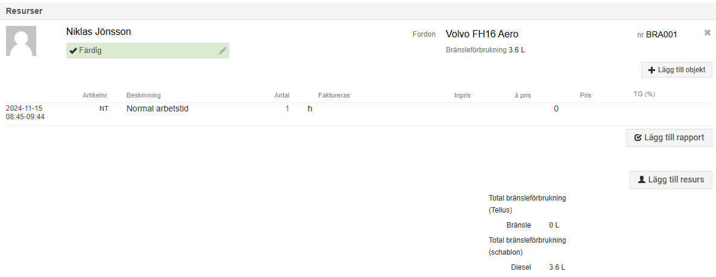Click the Resurser section header
This screenshot has width=716, height=277.
click(x=24, y=10)
